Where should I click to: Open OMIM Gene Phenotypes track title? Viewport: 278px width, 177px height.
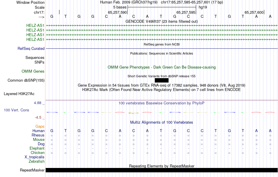click(162, 67)
